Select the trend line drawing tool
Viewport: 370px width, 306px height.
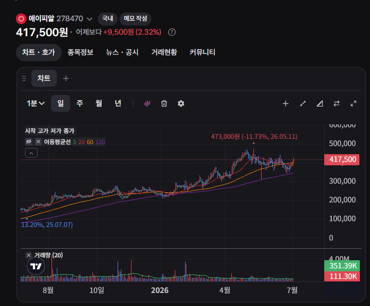click(x=303, y=104)
